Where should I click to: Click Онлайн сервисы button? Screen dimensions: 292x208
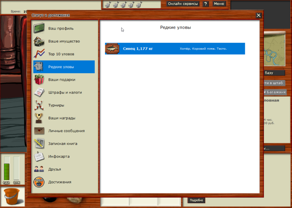click(x=183, y=4)
